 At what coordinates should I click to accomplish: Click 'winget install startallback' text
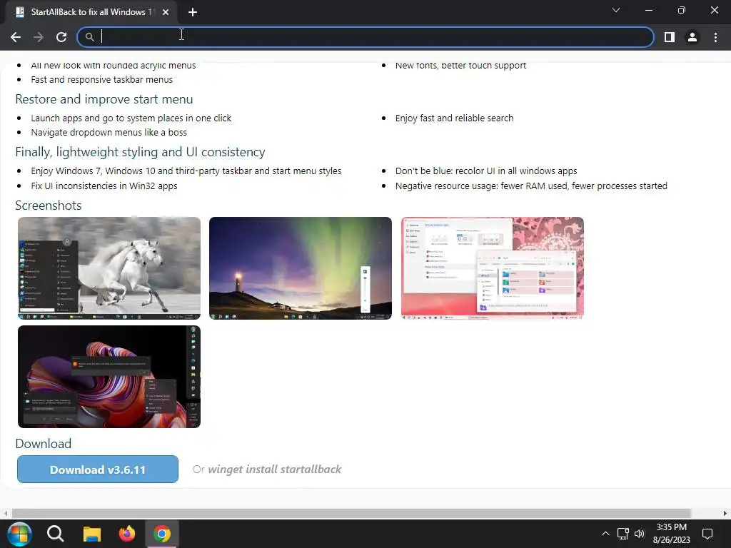coord(275,470)
